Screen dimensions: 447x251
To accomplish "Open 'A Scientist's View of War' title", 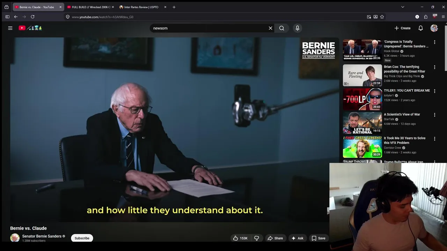I will point(402,114).
